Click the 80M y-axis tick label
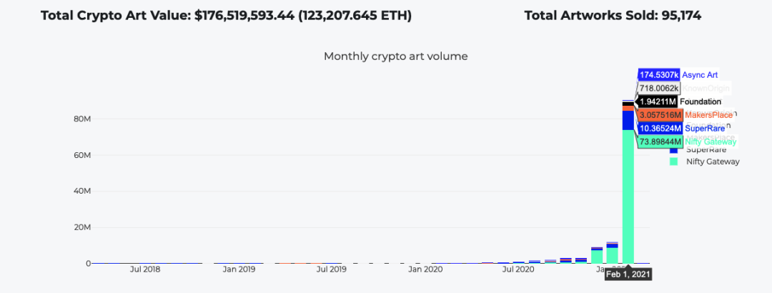This screenshot has height=293, width=772. tap(82, 119)
